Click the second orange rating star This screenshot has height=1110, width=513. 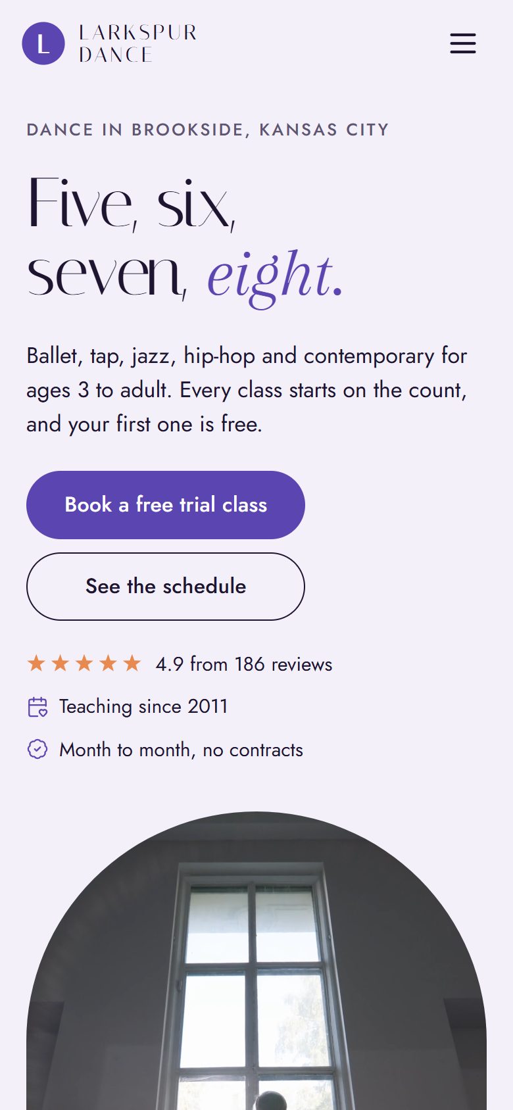coord(61,663)
